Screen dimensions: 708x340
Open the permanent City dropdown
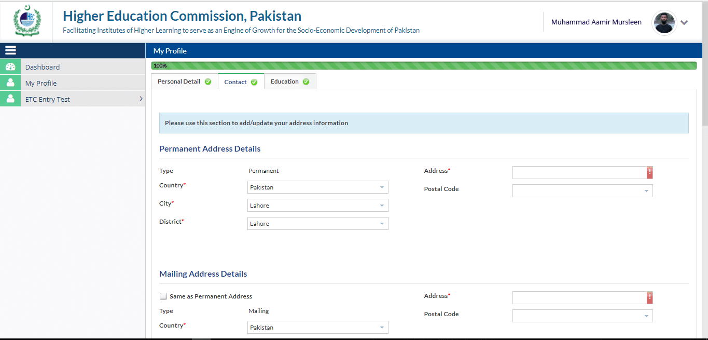pyautogui.click(x=317, y=206)
